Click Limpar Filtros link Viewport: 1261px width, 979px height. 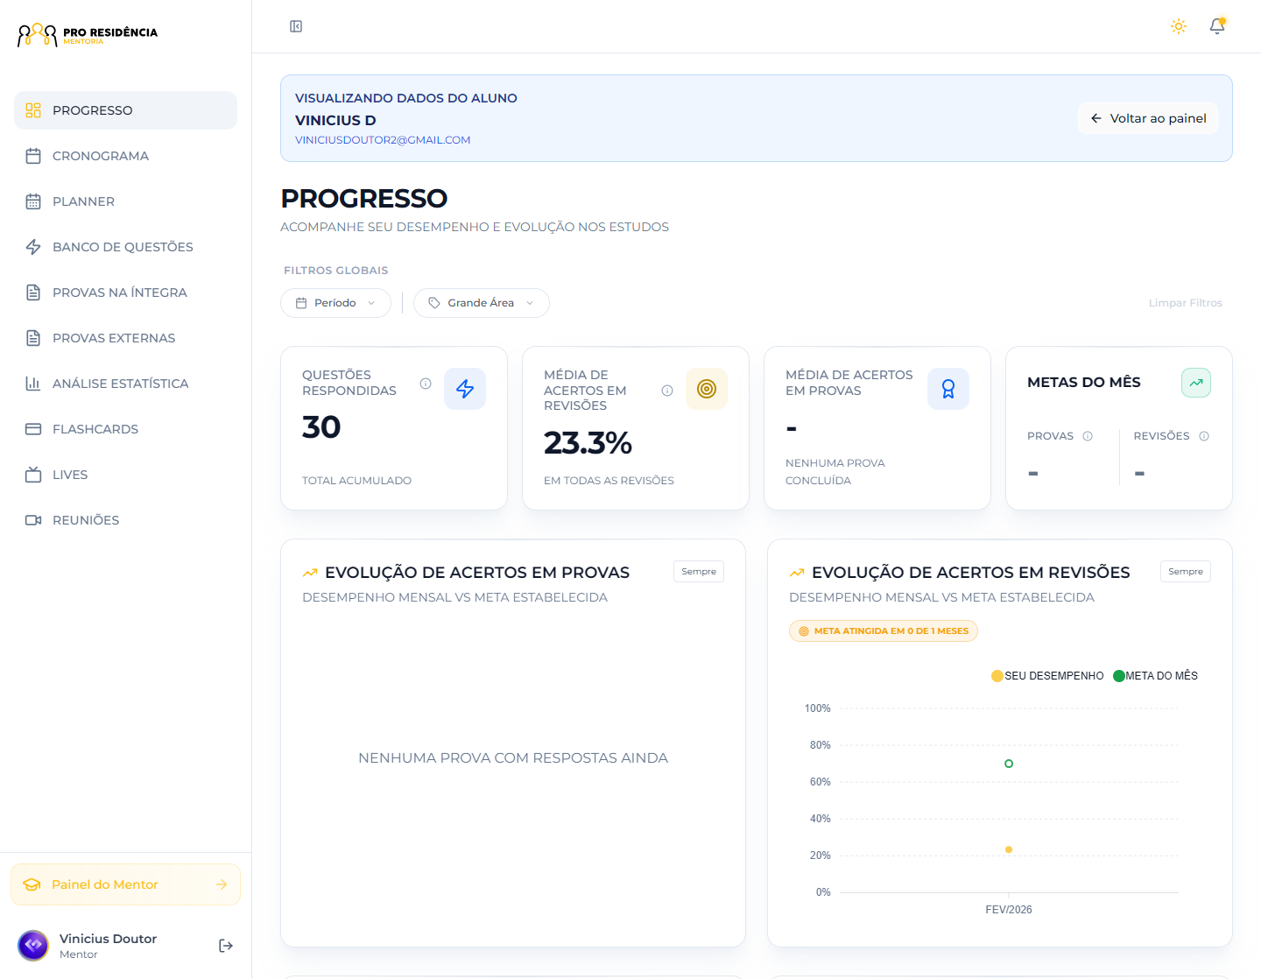point(1186,303)
